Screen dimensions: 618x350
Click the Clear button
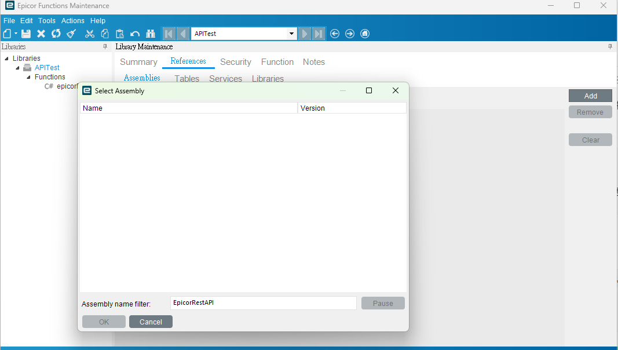click(x=590, y=140)
